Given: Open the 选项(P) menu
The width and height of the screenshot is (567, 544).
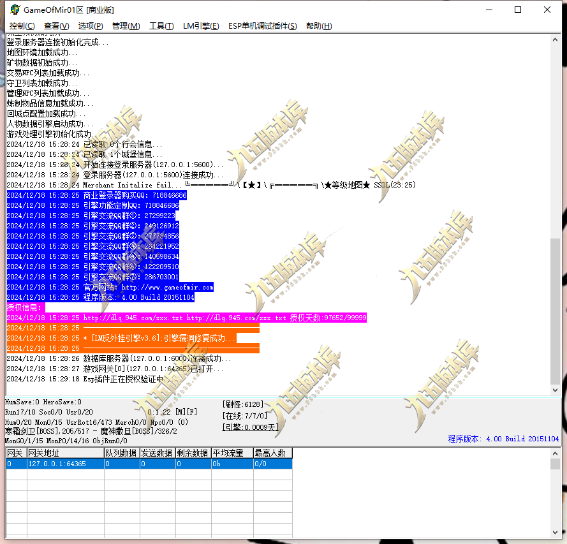Looking at the screenshot, I should pyautogui.click(x=91, y=26).
